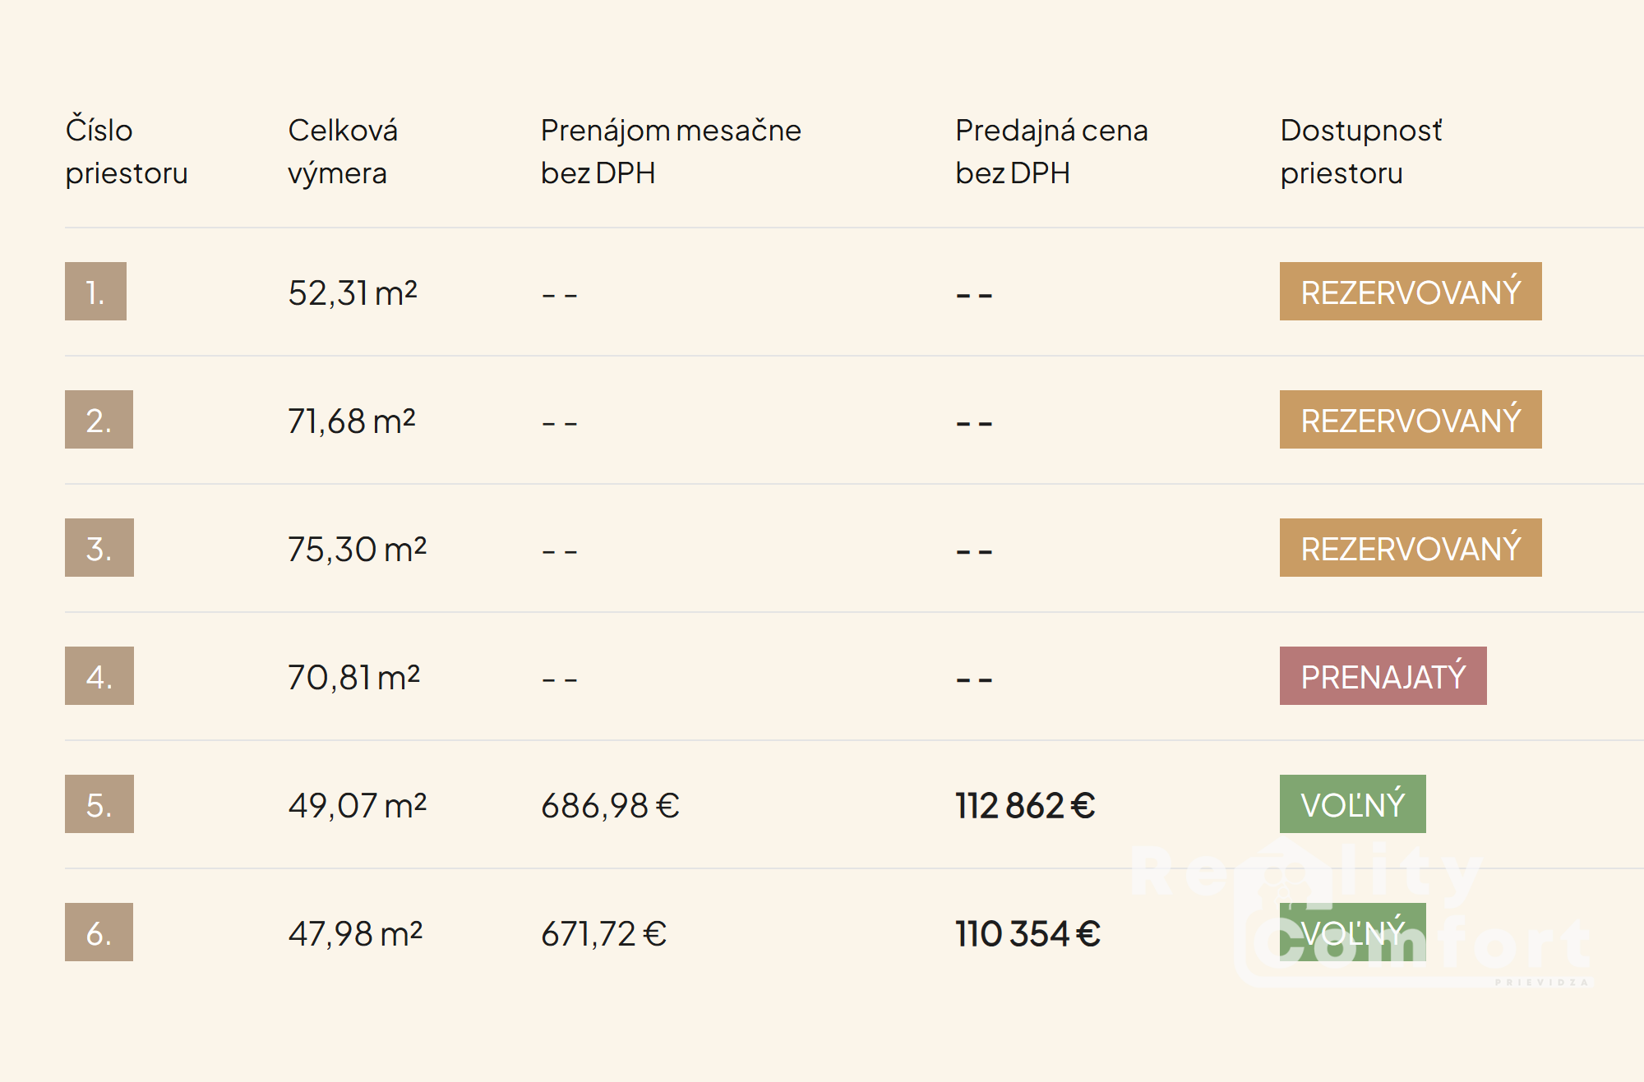This screenshot has height=1082, width=1644.
Task: Click the number 2 space badge
Action: point(99,420)
